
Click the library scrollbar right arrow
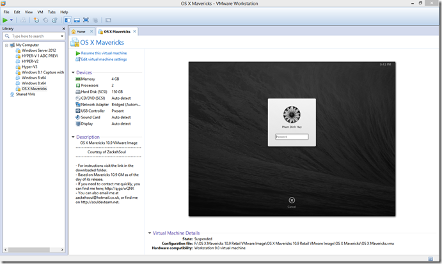click(62, 250)
